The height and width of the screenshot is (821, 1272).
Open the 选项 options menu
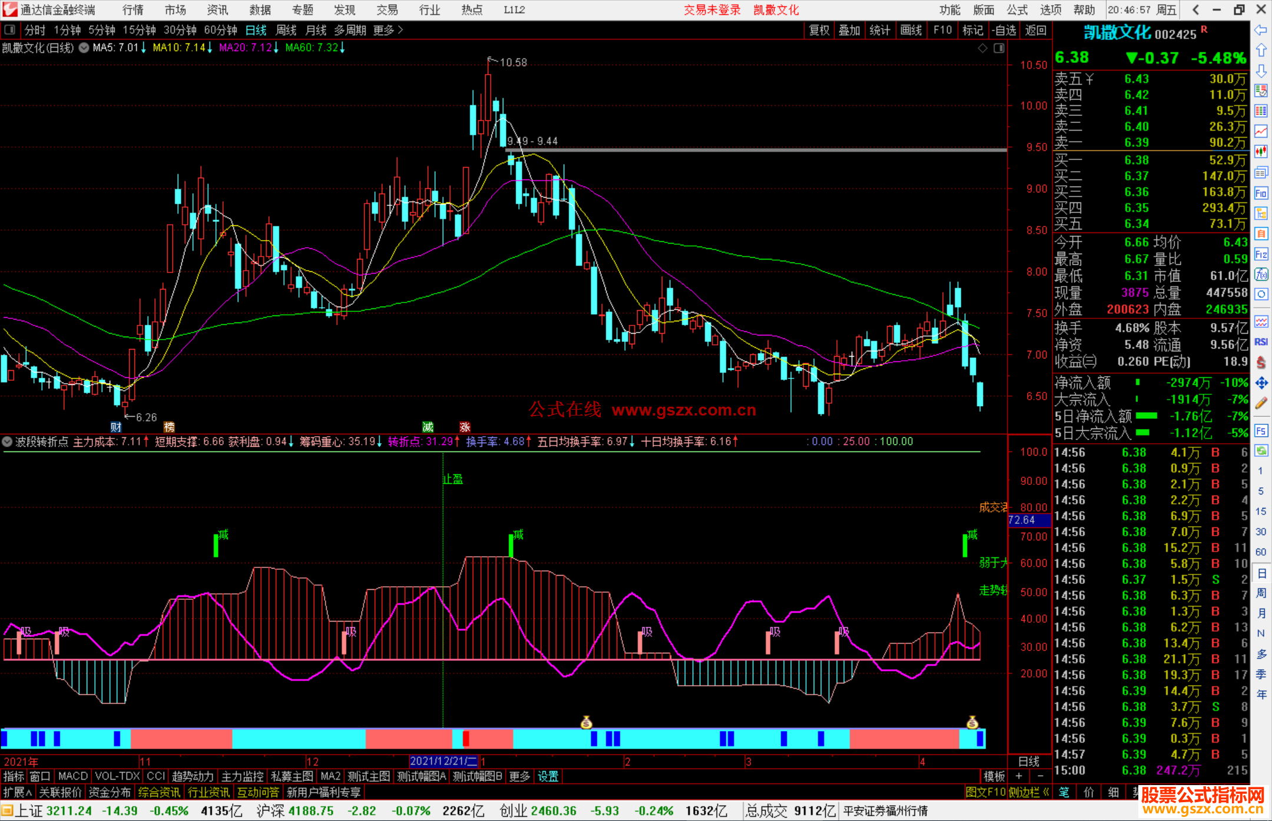[x=1051, y=9]
